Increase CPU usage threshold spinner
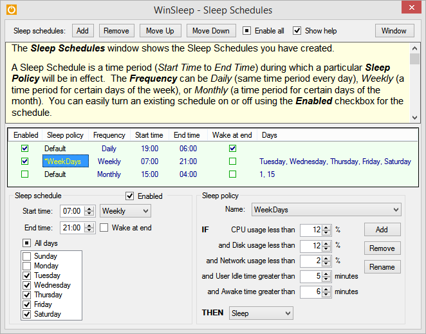 click(326, 227)
